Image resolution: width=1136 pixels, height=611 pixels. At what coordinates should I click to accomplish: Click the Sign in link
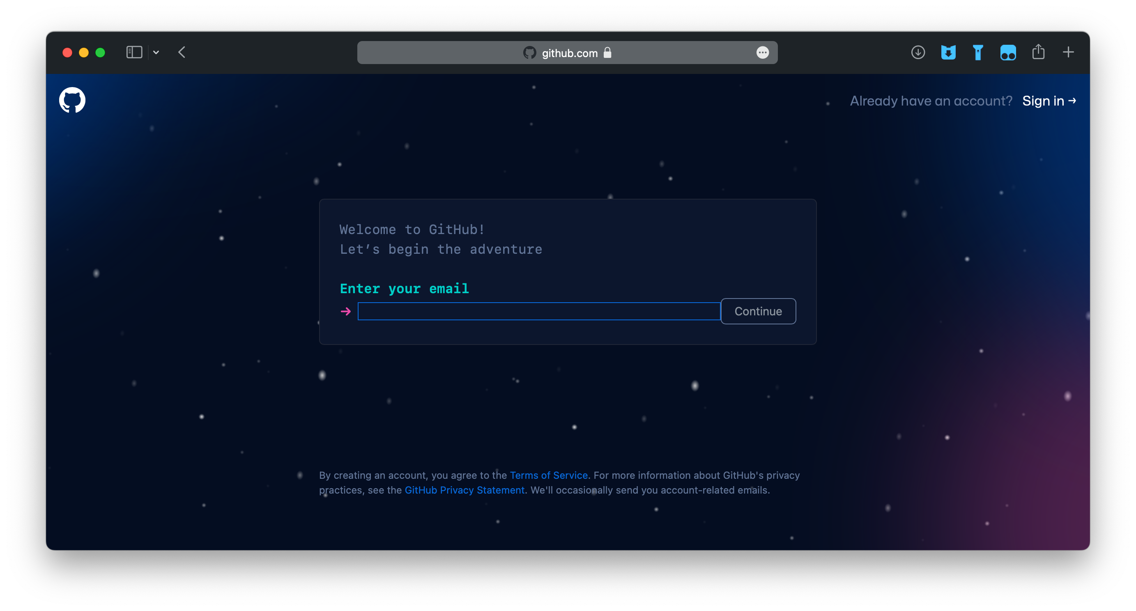tap(1049, 101)
